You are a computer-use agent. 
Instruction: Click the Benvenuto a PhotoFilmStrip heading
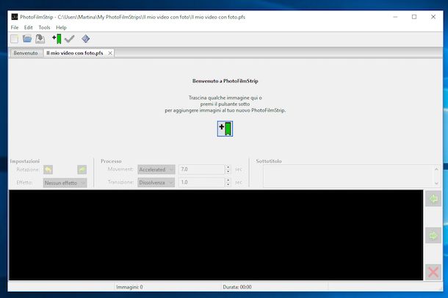[225, 81]
